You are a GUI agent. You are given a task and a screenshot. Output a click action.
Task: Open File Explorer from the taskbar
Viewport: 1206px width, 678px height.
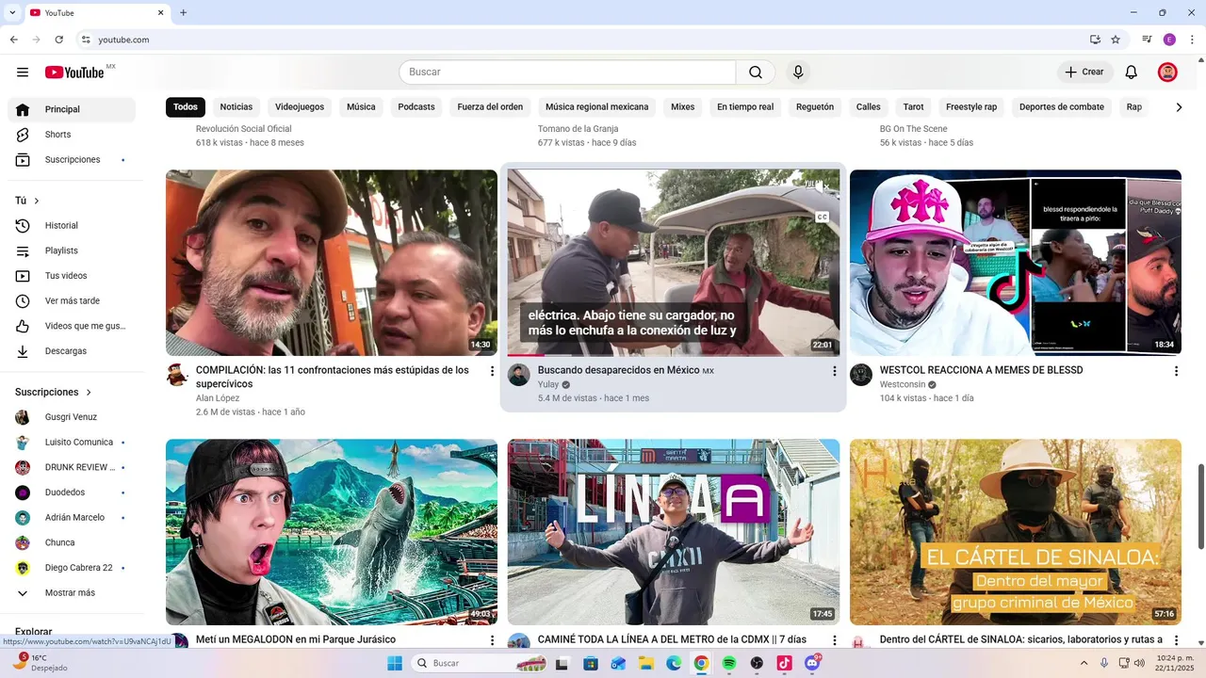(x=646, y=663)
